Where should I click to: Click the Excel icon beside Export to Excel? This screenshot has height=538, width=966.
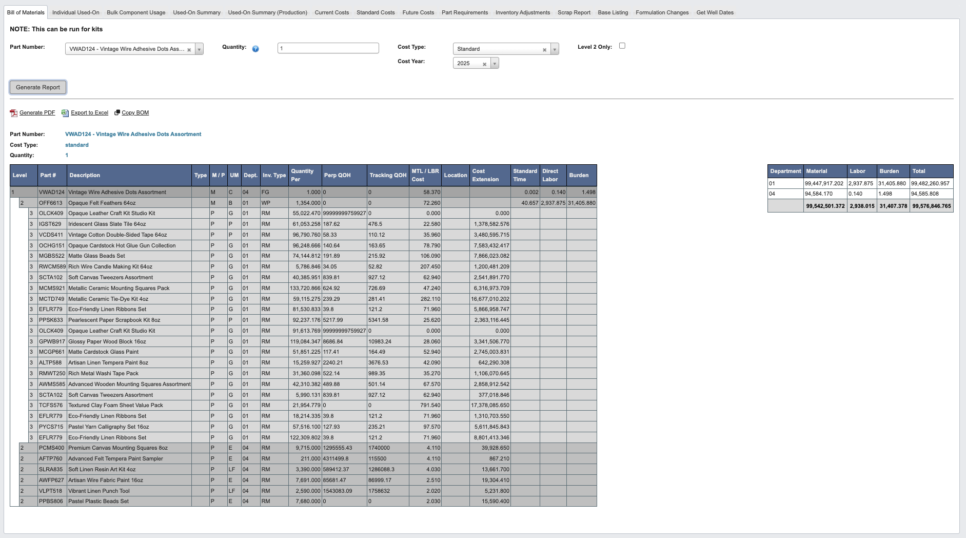[x=65, y=112]
